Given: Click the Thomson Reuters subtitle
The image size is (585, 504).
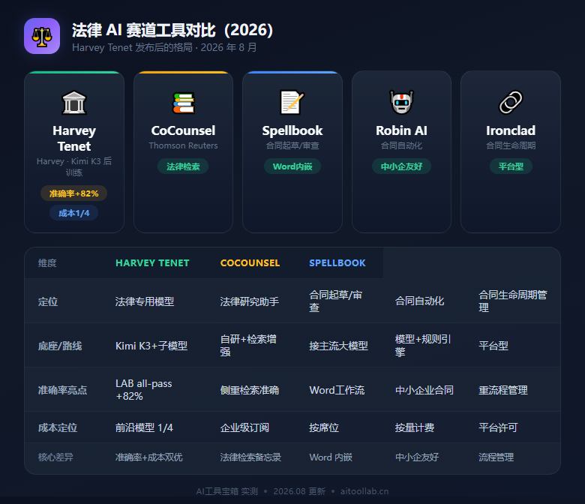Looking at the screenshot, I should click(183, 145).
